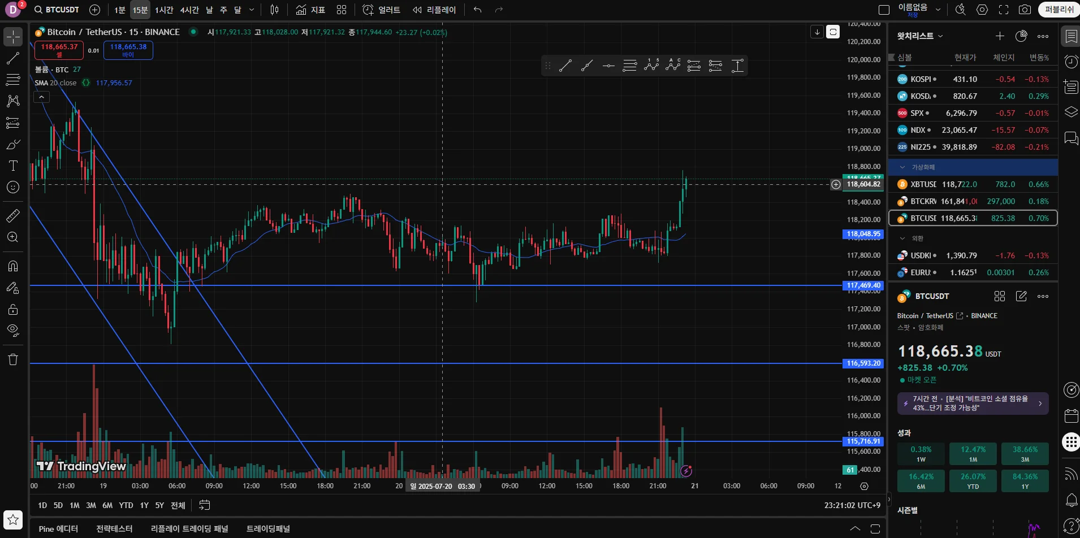Viewport: 1080px width, 538px height.
Task: Open the 전략테스터 tab
Action: (114, 529)
